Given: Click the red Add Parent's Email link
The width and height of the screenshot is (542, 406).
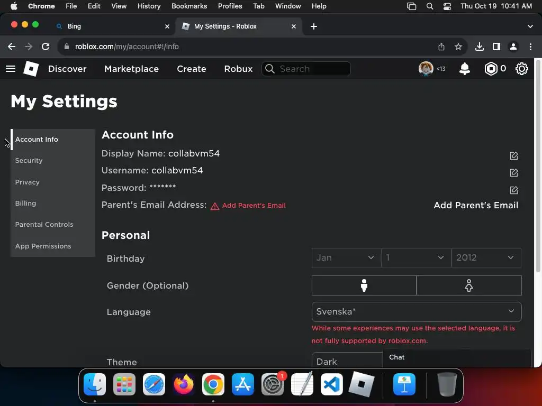Looking at the screenshot, I should [254, 206].
